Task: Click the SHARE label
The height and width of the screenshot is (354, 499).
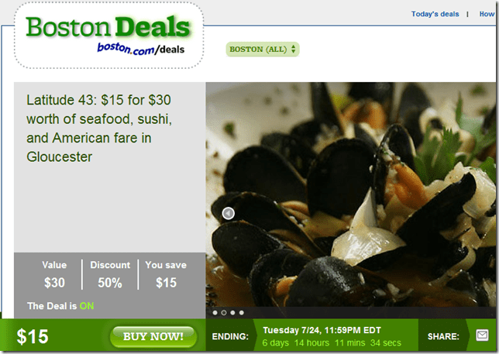Action: (x=443, y=336)
